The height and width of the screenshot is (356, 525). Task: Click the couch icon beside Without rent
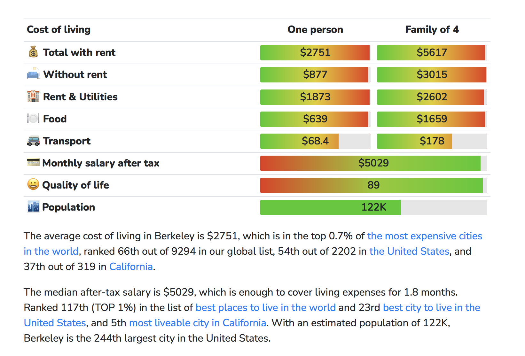pos(33,74)
